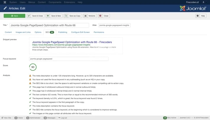
Task: Click the Firecoders site link
Action: (192, 2)
